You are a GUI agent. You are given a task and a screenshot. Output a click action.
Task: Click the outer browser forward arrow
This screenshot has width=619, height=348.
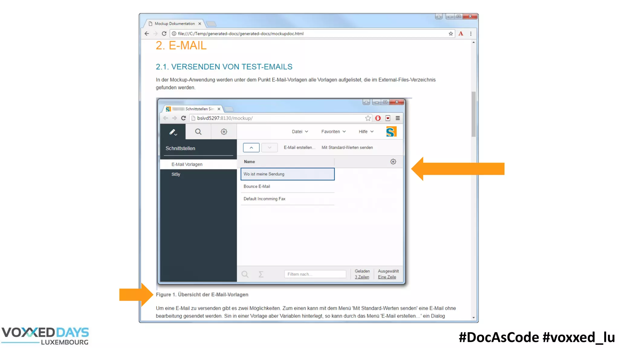(x=155, y=34)
